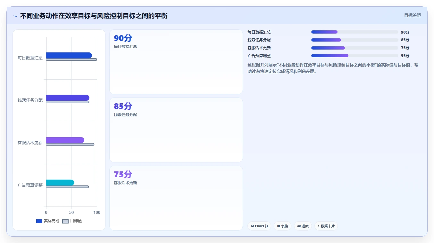The width and height of the screenshot is (434, 243).
Task: Open the 75分 客服话术更新 card
Action: (x=176, y=198)
